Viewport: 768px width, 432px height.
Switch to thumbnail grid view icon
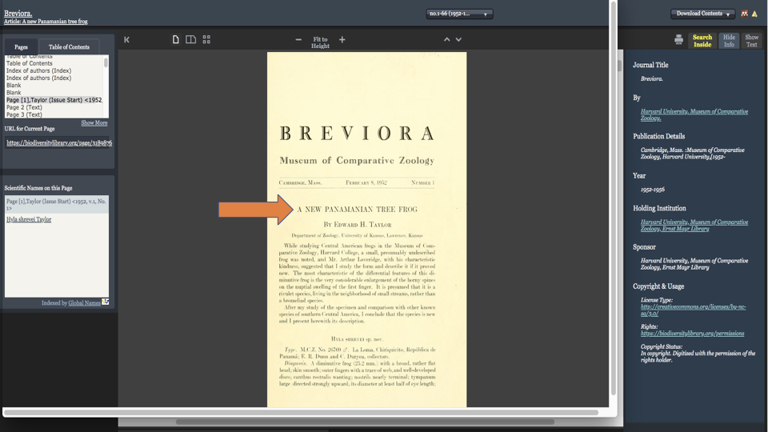pyautogui.click(x=206, y=39)
